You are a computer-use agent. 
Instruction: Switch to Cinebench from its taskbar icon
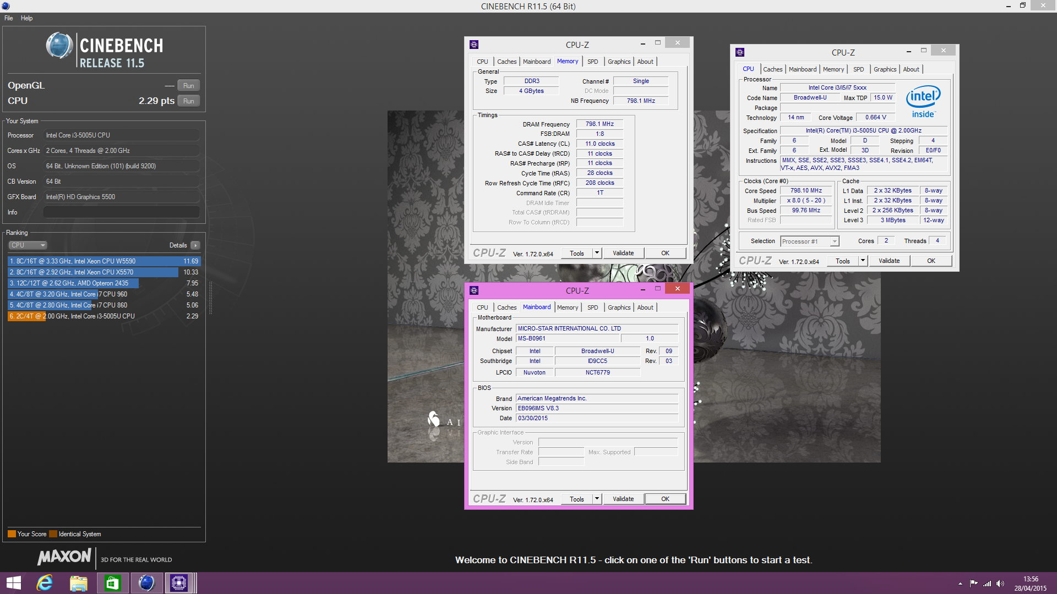pyautogui.click(x=146, y=583)
